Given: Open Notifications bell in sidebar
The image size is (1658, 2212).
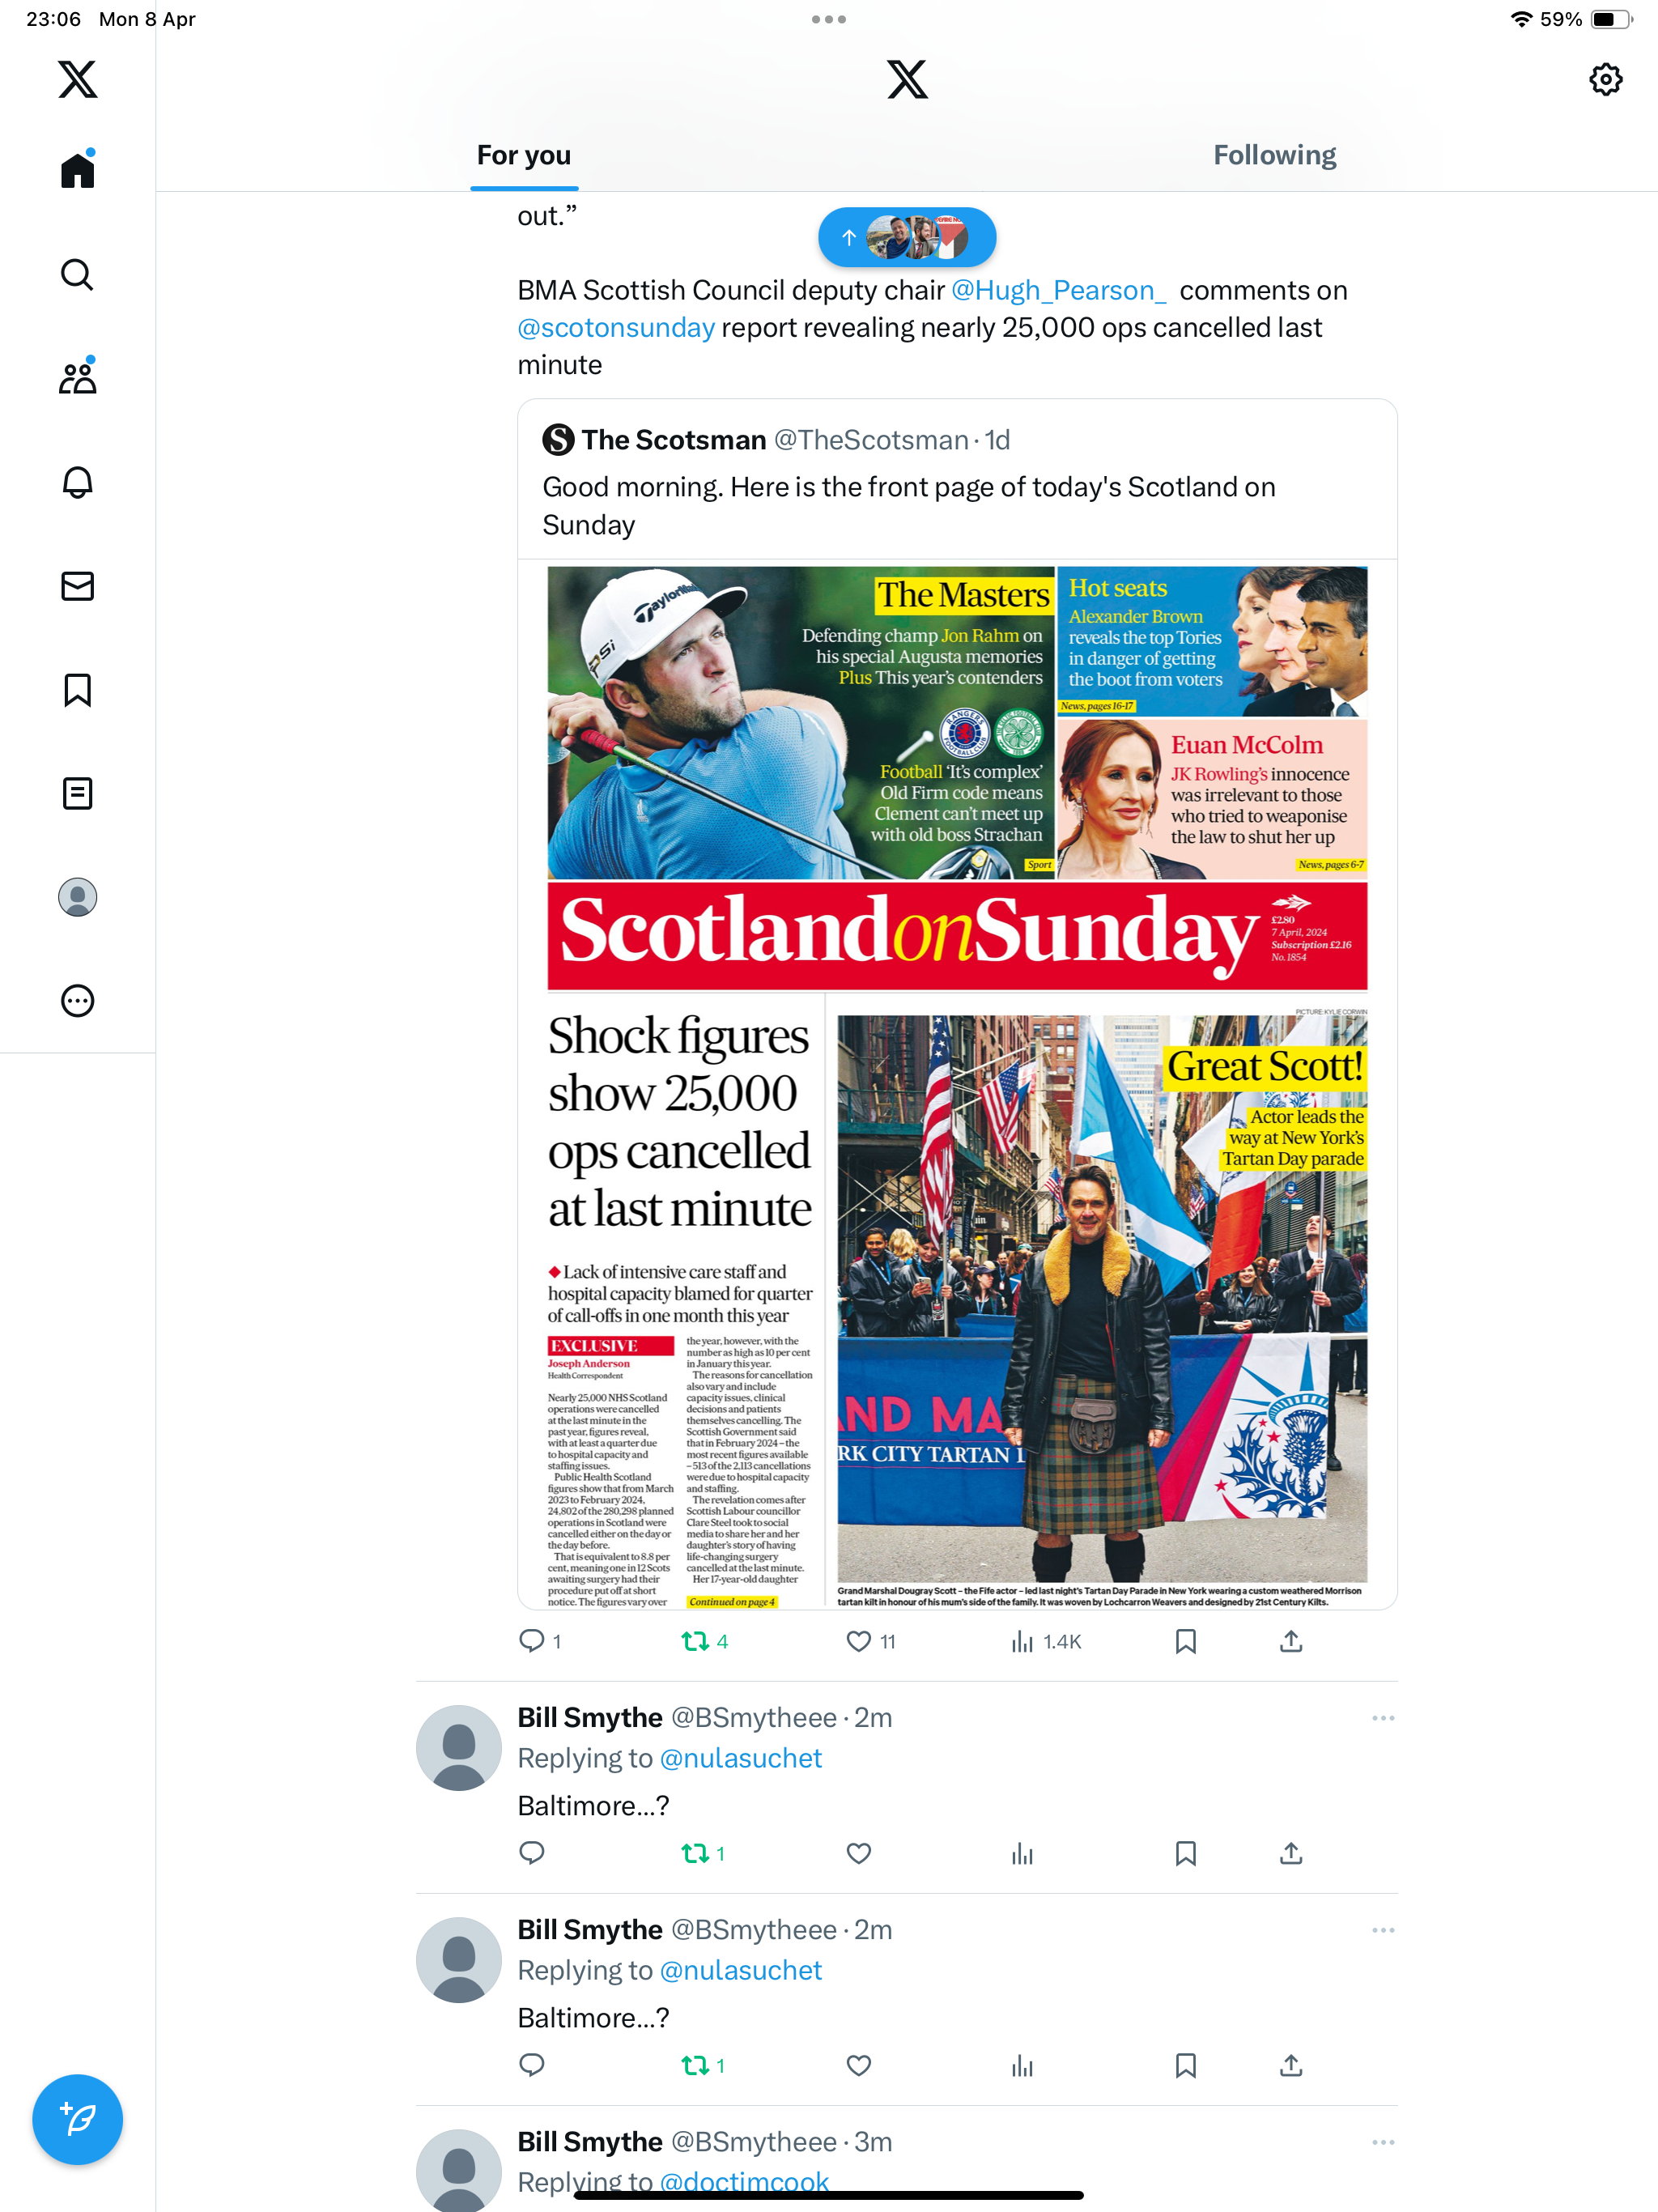Looking at the screenshot, I should click(x=77, y=482).
